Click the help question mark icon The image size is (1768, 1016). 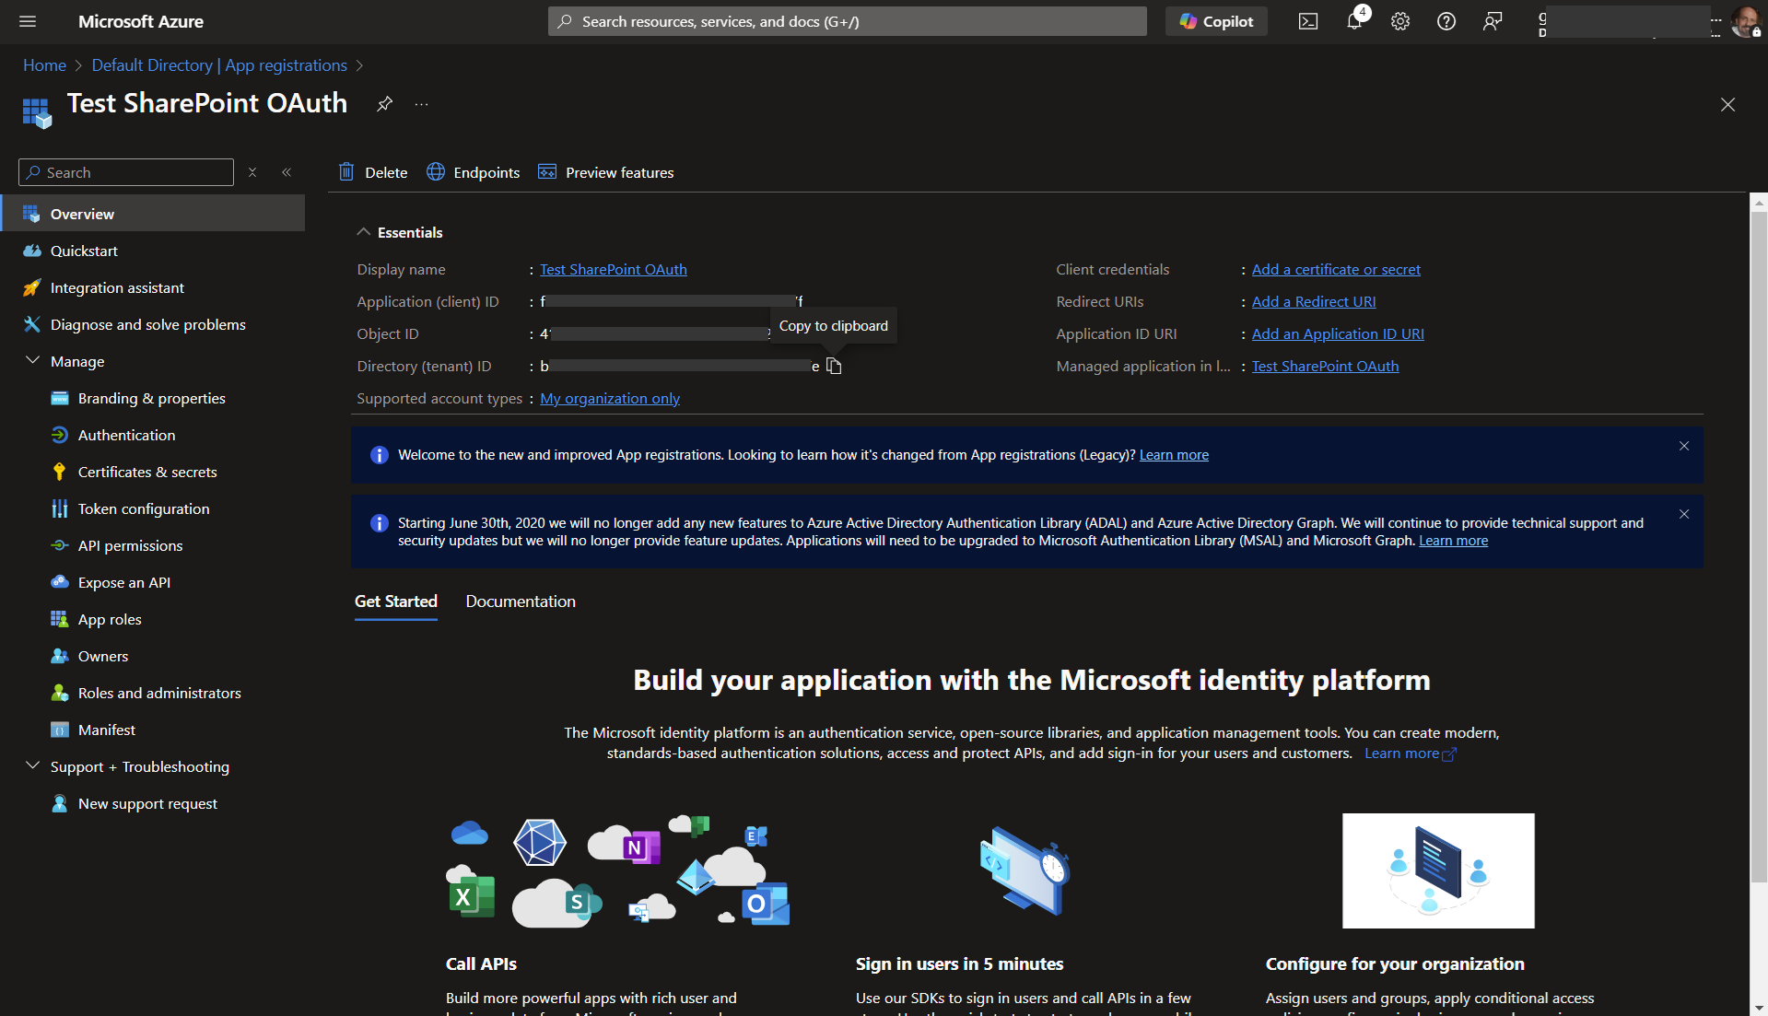1446,21
